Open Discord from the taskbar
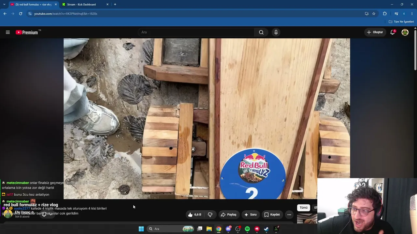Viewport: 417px width, 234px height. click(228, 229)
